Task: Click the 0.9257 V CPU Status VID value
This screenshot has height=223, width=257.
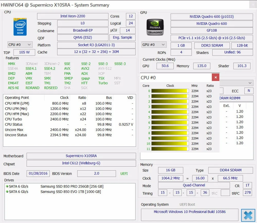Action: (x=126, y=125)
